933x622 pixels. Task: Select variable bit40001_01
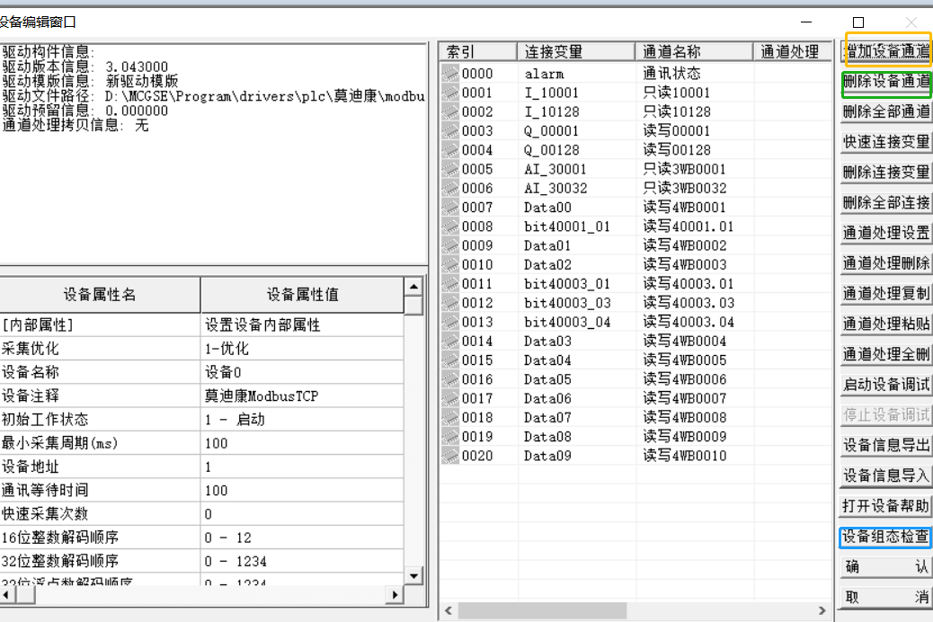point(567,227)
